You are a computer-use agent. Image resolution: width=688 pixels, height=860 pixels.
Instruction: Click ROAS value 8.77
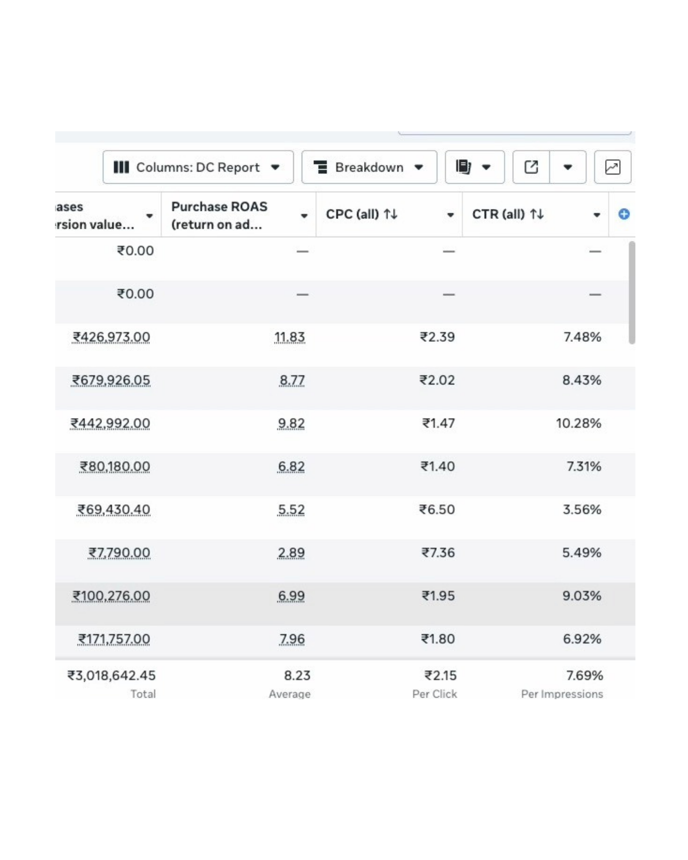pos(292,380)
